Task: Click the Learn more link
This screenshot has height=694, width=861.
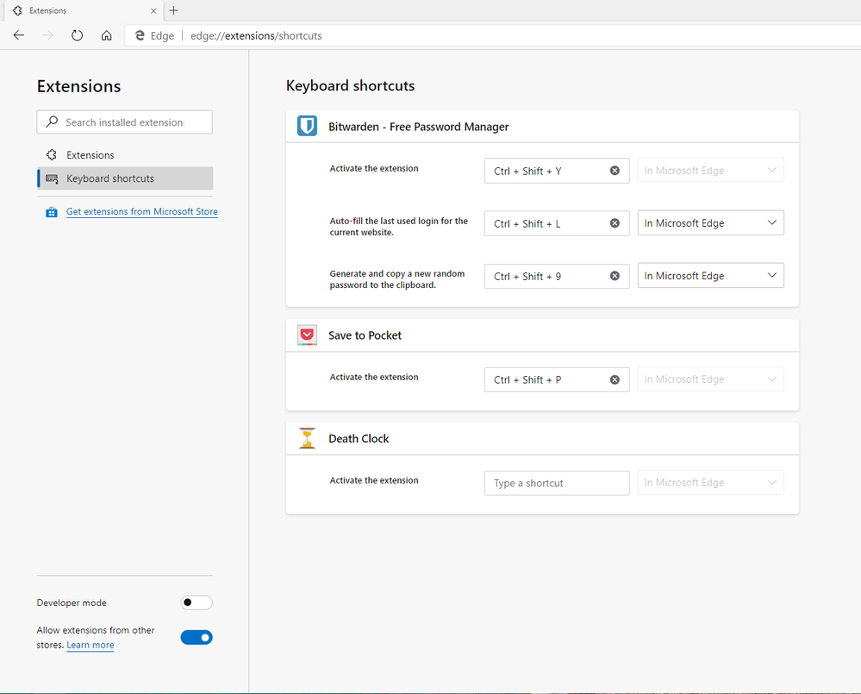Action: coord(90,645)
